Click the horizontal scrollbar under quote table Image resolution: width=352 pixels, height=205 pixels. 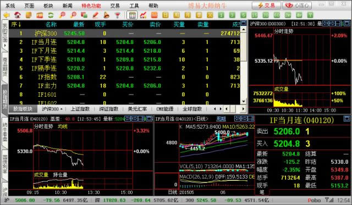[x=235, y=109]
